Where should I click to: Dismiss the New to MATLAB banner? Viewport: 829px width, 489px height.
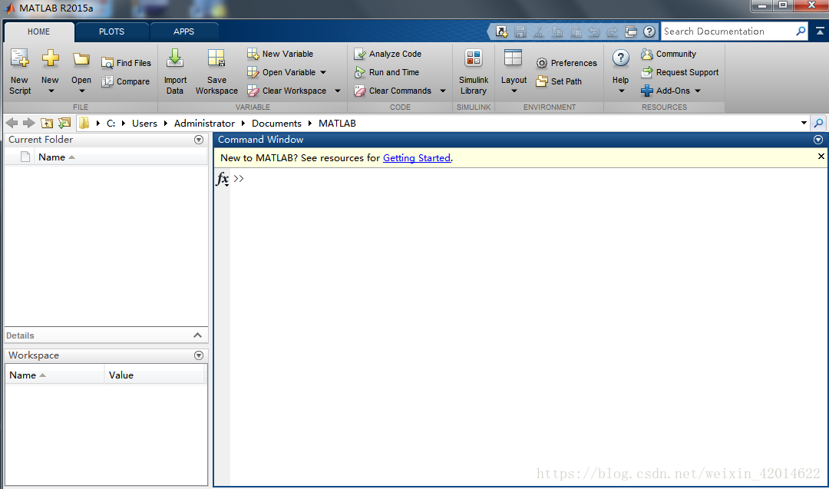(x=821, y=157)
